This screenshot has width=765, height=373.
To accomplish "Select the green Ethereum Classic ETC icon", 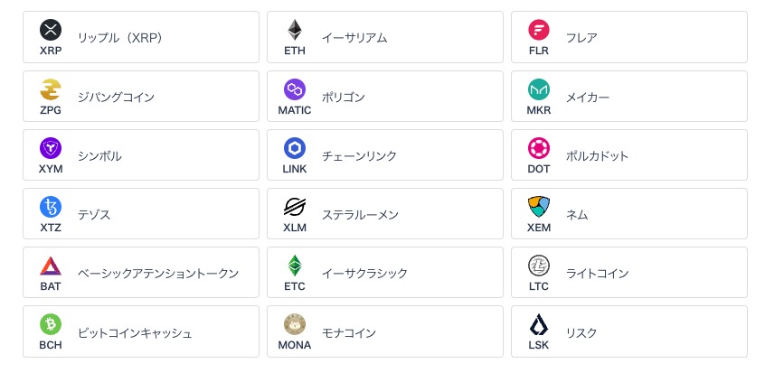I will (x=295, y=266).
